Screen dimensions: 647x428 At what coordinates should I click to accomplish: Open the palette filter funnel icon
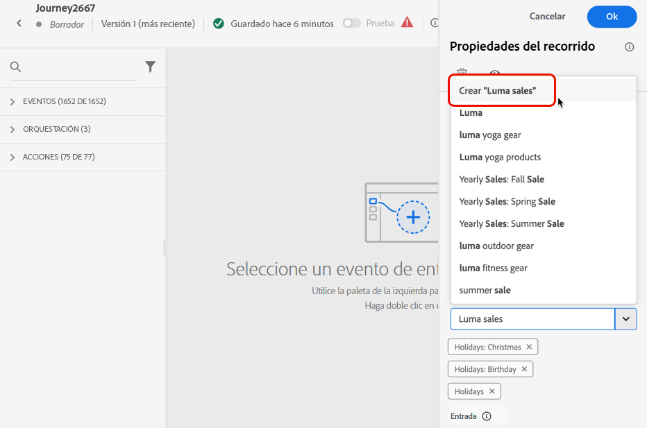[x=150, y=67]
